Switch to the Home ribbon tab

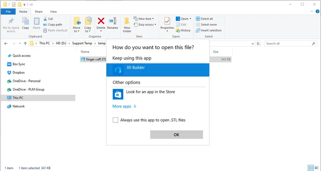[x=23, y=12]
